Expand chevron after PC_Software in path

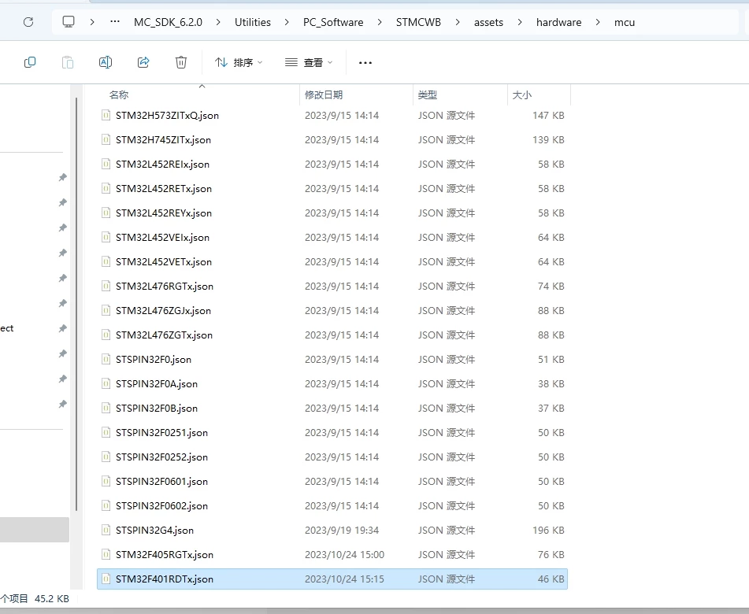[380, 23]
